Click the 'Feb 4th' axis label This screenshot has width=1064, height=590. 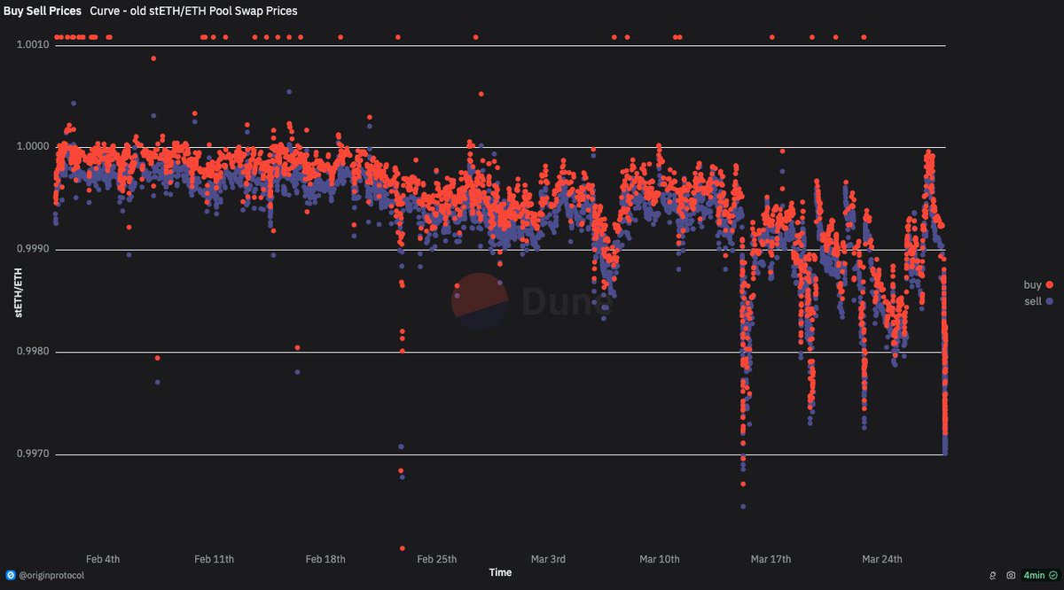pos(103,559)
